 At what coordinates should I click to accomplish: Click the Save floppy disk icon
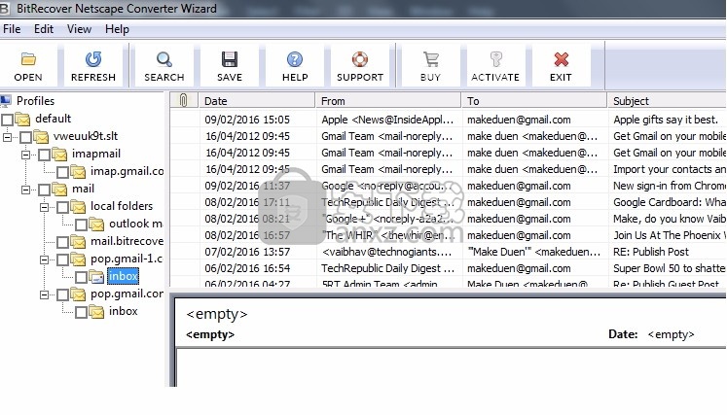pos(230,59)
